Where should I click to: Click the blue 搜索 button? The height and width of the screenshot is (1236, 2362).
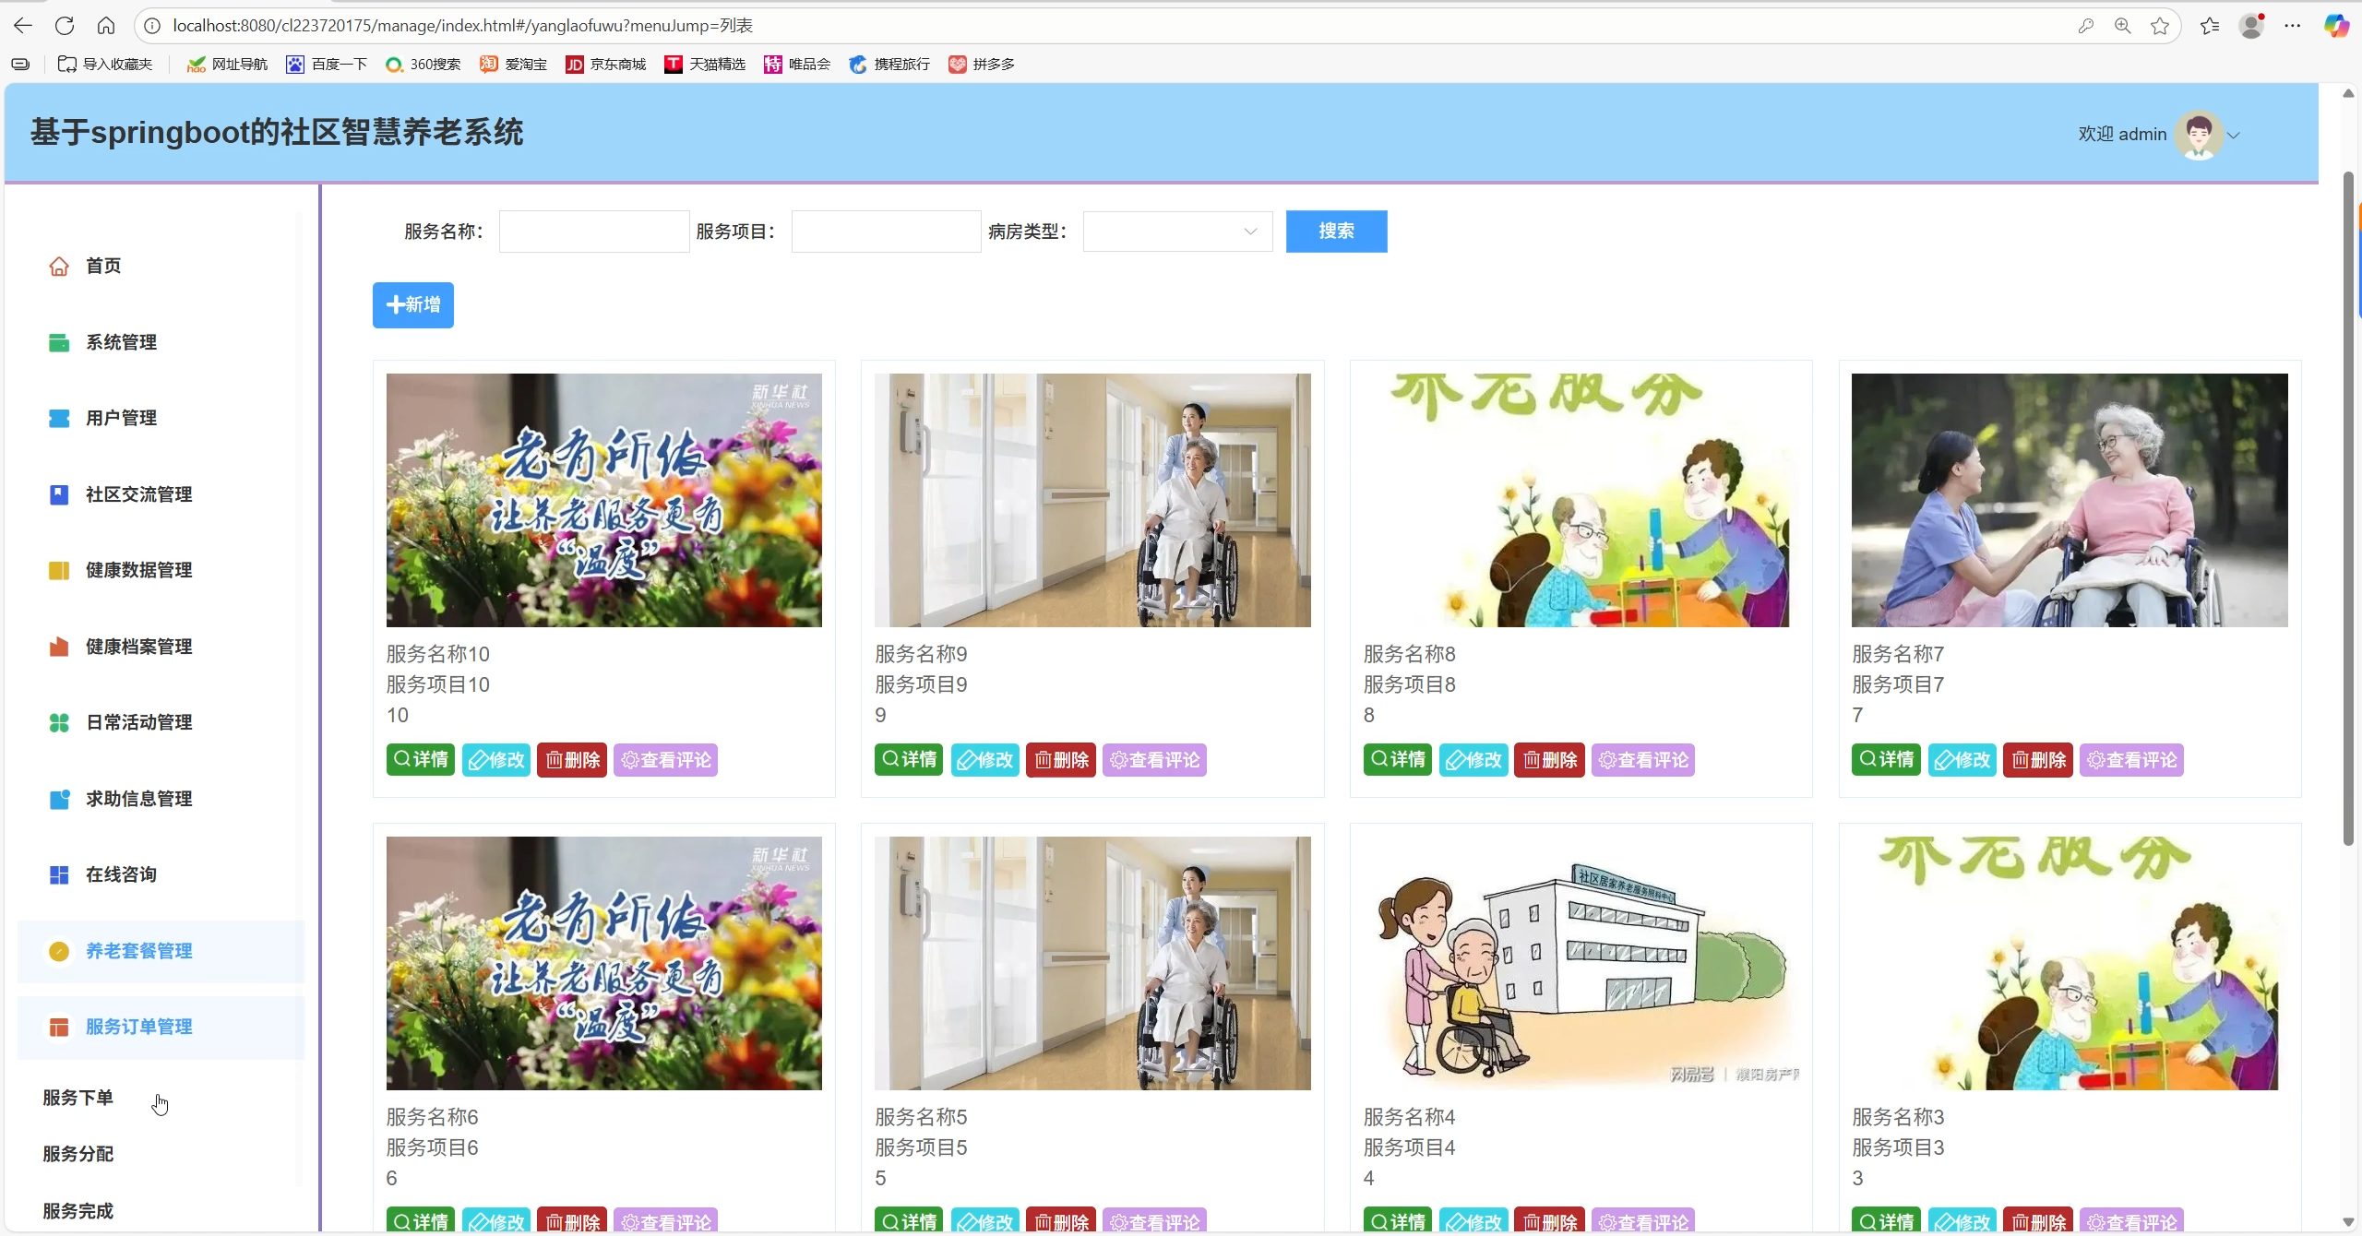(1336, 232)
